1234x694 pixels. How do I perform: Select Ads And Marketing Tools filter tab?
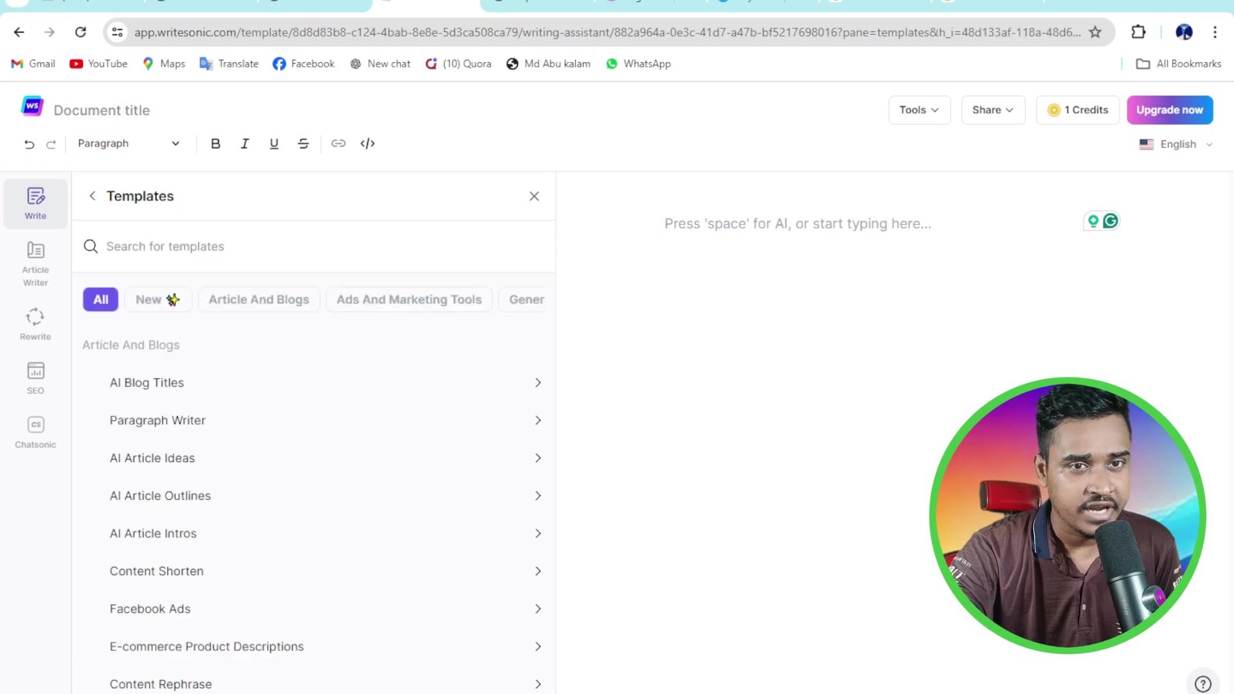[409, 299]
